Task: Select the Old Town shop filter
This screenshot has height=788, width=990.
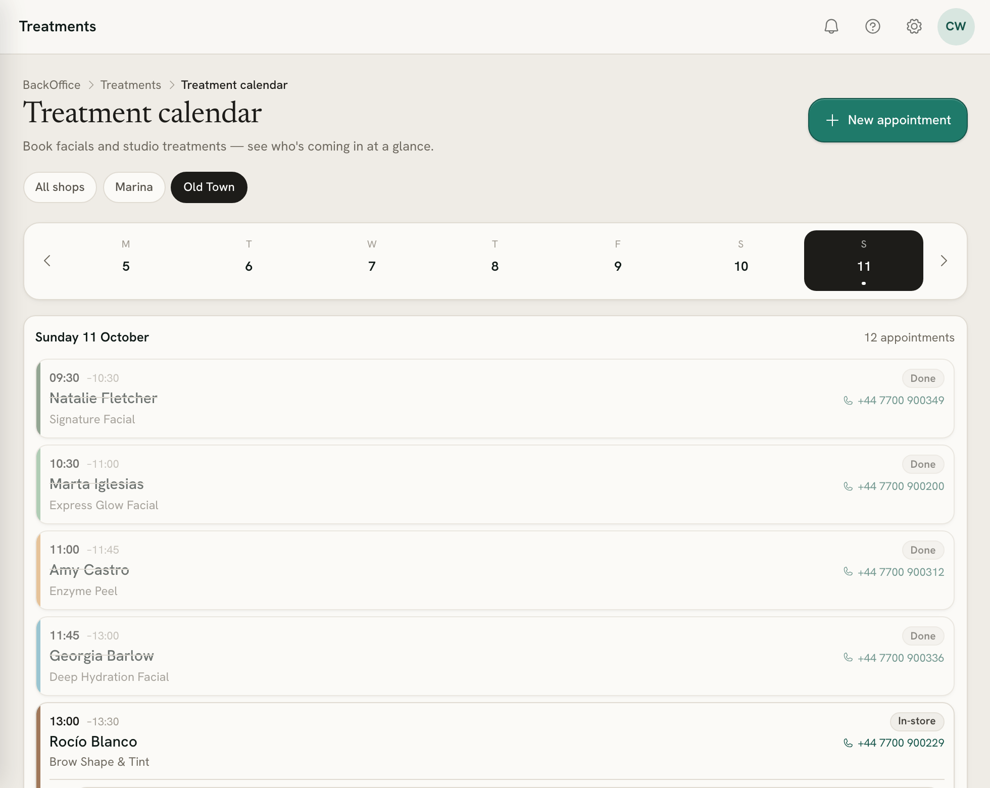Action: pos(209,187)
